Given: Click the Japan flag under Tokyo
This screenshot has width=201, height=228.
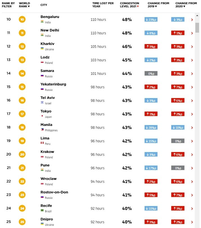Looking at the screenshot, I should click(x=42, y=116).
